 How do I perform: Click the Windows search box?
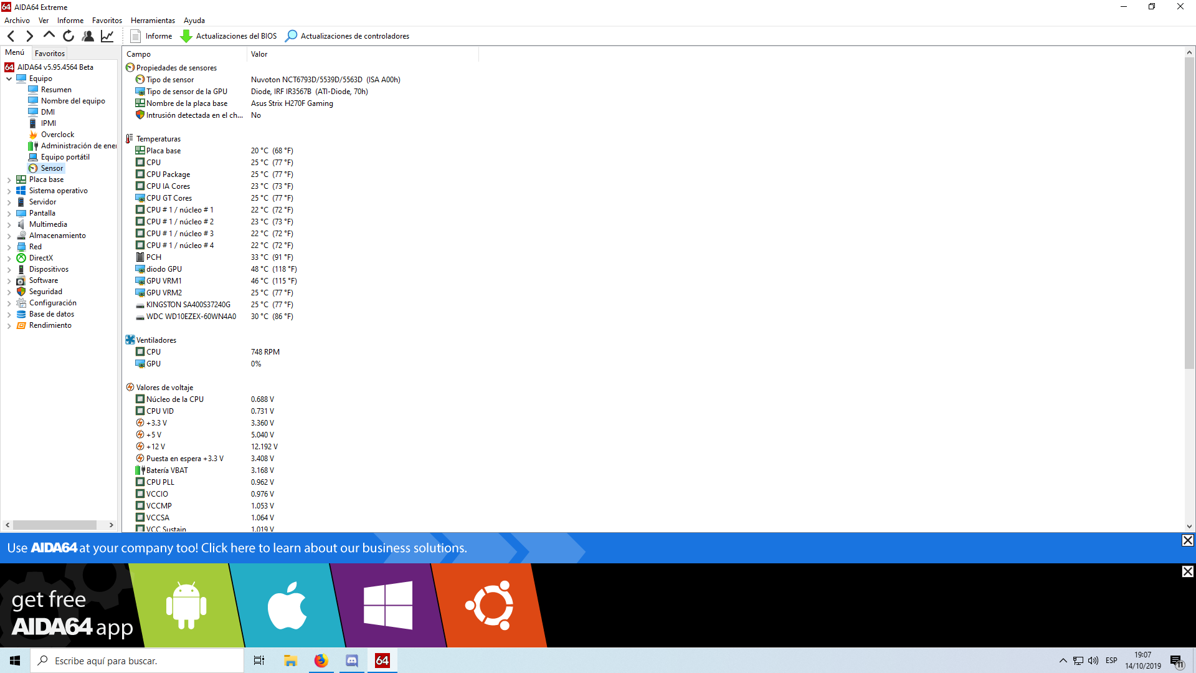pyautogui.click(x=137, y=661)
